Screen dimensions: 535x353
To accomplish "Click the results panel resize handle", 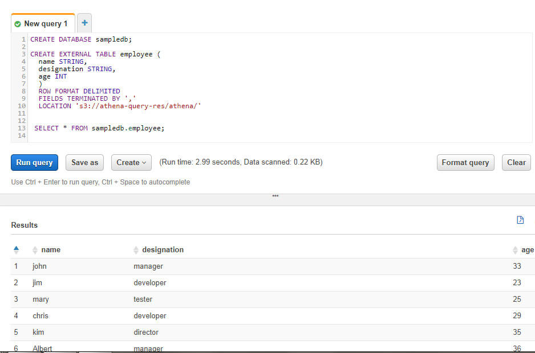I will coord(275,196).
